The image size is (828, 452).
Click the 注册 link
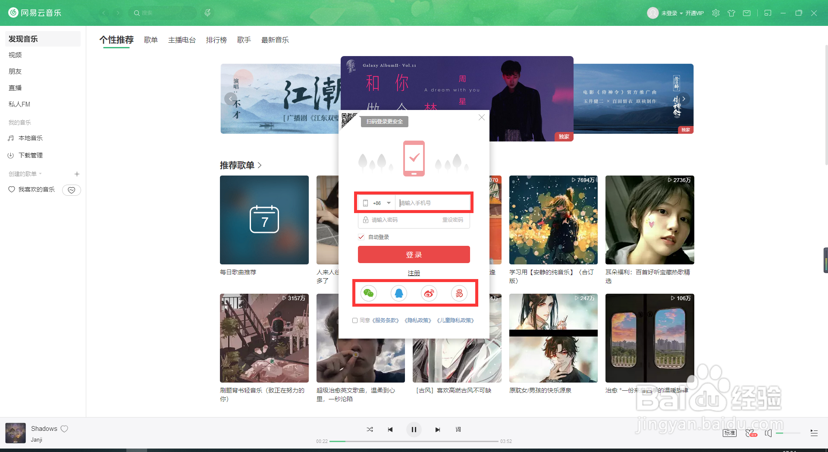pos(414,273)
